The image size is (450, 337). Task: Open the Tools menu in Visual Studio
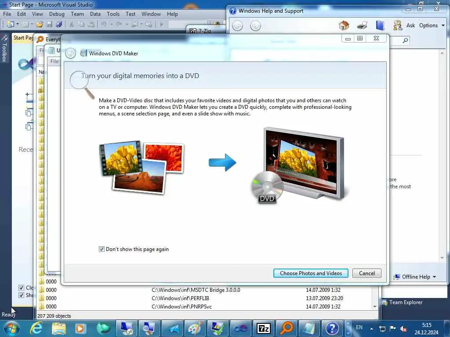tap(113, 14)
